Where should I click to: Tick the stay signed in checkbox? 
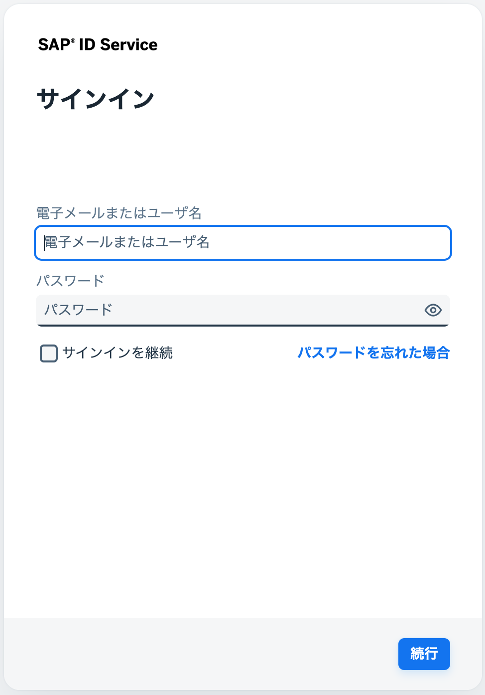48,353
